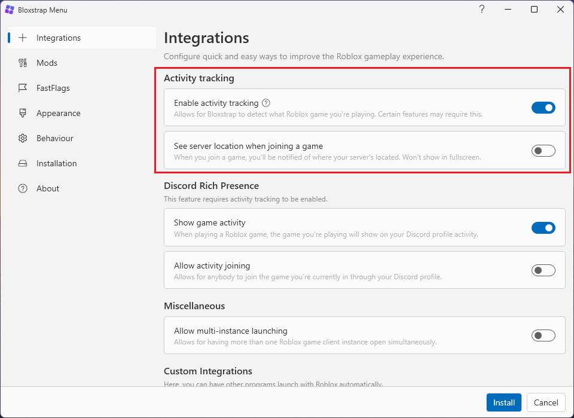Switch to the FastFlags section
Screen dimensions: 574x418
pyautogui.click(x=53, y=88)
